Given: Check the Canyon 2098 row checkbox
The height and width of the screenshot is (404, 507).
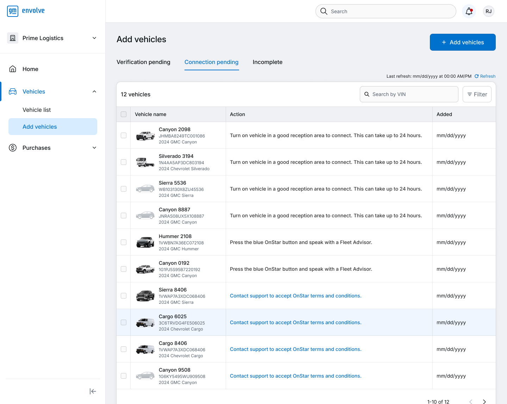Looking at the screenshot, I should [124, 135].
